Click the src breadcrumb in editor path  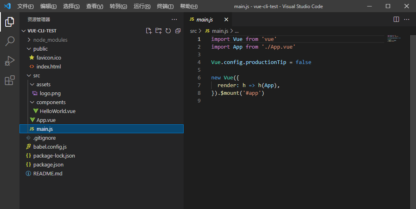(193, 31)
